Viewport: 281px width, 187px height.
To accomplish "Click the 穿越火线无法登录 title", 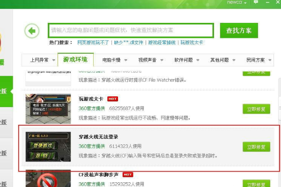I will point(98,137).
